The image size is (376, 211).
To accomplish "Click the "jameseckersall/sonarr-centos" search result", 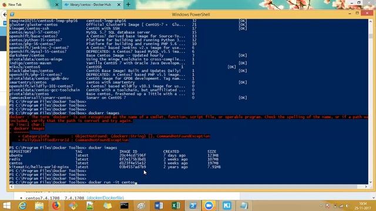I will [40, 98].
